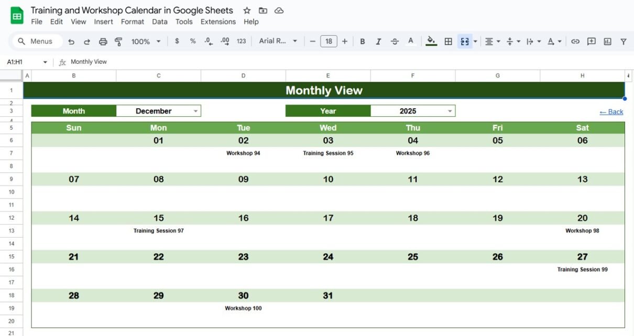The image size is (634, 336).
Task: Open the borders tool
Action: point(448,41)
